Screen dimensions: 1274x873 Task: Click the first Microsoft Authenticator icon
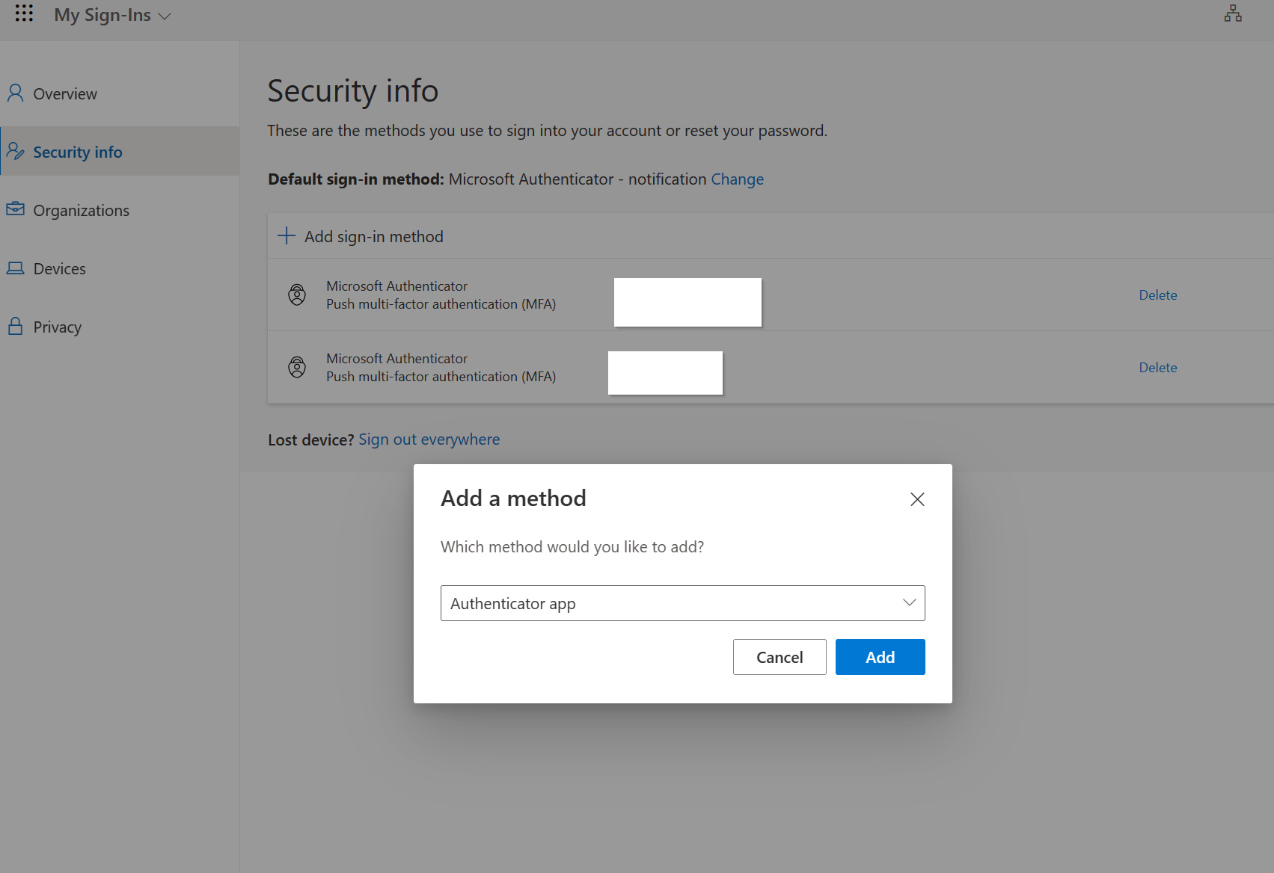[x=297, y=294]
